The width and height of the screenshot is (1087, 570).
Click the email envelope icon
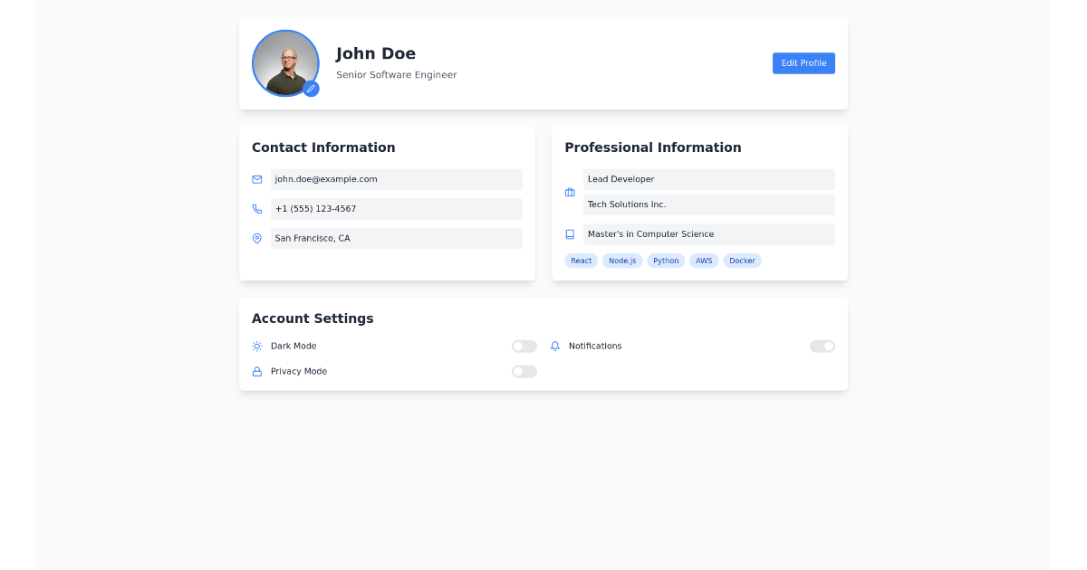256,179
